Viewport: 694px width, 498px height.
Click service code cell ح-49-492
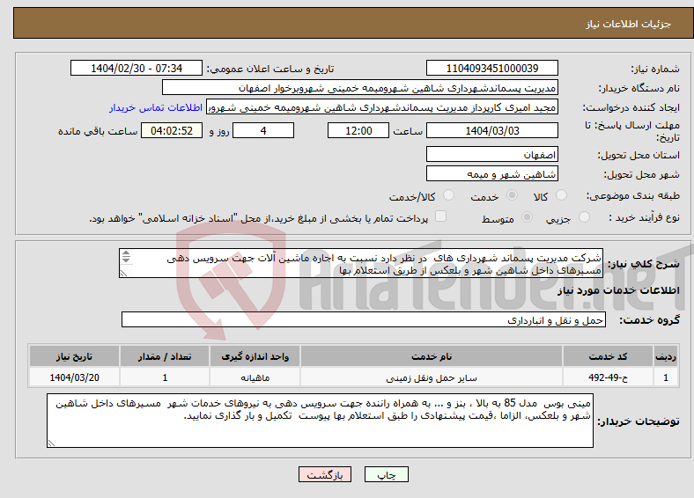[x=609, y=377]
